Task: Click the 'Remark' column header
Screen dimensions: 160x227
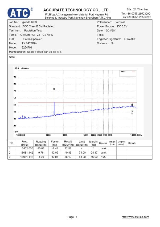Action: [132, 143]
